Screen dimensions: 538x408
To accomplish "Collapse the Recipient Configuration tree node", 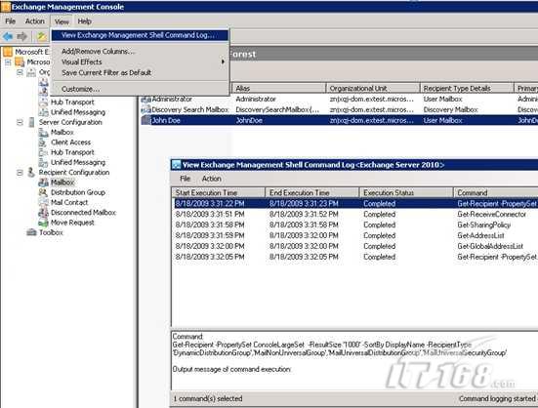I will pos(20,173).
